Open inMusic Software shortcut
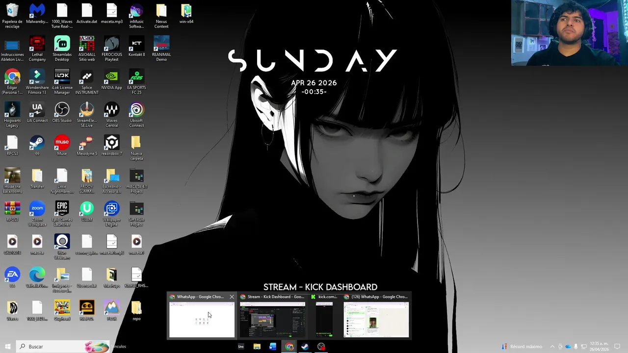This screenshot has width=628, height=353. [136, 16]
